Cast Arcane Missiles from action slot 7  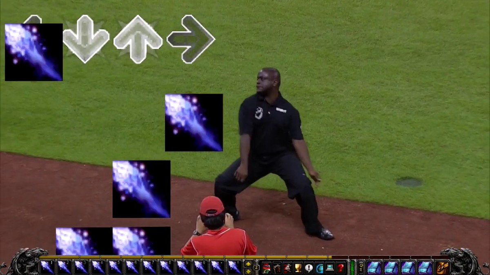150,267
